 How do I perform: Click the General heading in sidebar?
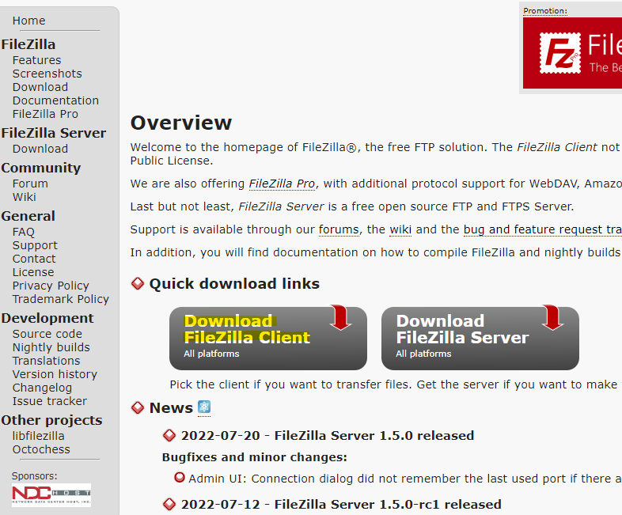pos(28,216)
